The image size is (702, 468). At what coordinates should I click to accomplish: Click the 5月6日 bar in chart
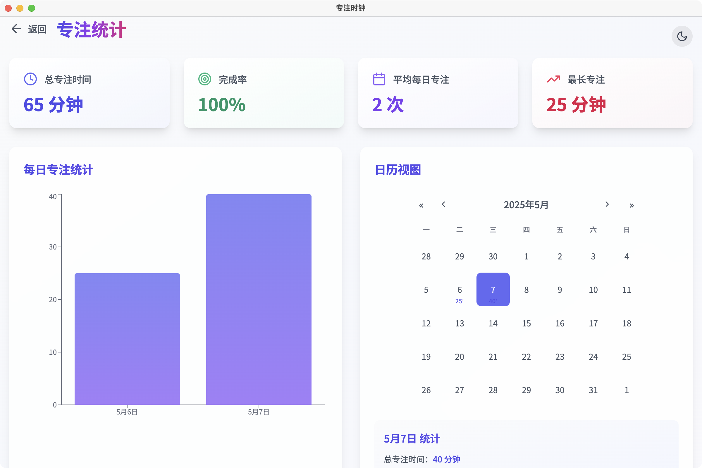coord(127,339)
